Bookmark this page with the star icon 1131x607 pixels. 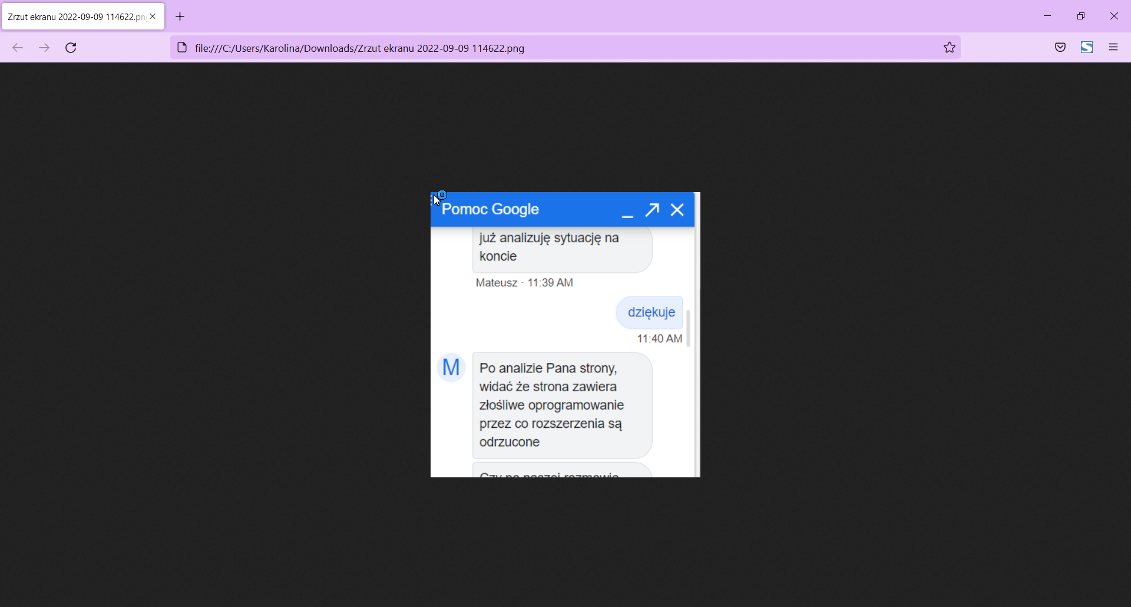(950, 48)
